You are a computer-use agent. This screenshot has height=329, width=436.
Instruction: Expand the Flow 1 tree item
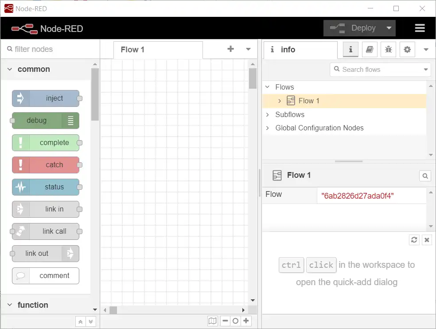[x=280, y=101]
